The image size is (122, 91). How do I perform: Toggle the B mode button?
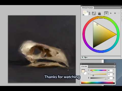[115, 13]
